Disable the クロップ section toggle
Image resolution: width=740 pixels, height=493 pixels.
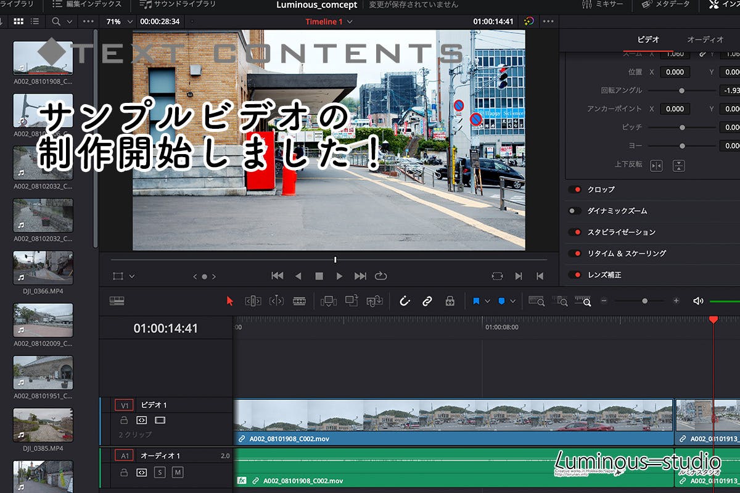click(x=575, y=190)
